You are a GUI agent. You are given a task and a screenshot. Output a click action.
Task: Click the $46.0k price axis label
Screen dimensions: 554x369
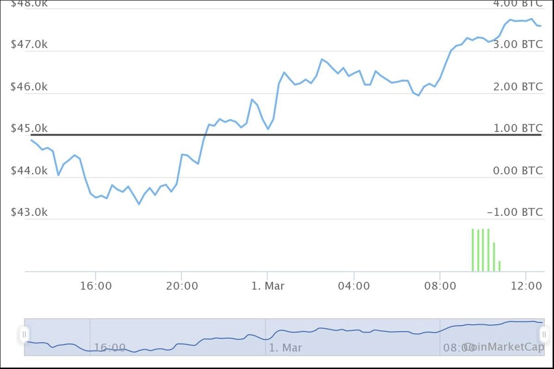coord(29,87)
